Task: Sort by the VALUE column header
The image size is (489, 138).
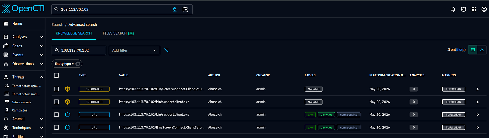Action: coord(124,75)
